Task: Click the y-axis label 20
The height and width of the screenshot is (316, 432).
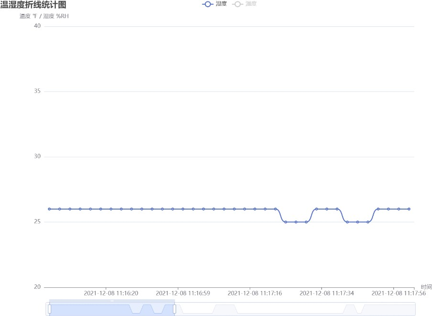Action: coord(37,287)
